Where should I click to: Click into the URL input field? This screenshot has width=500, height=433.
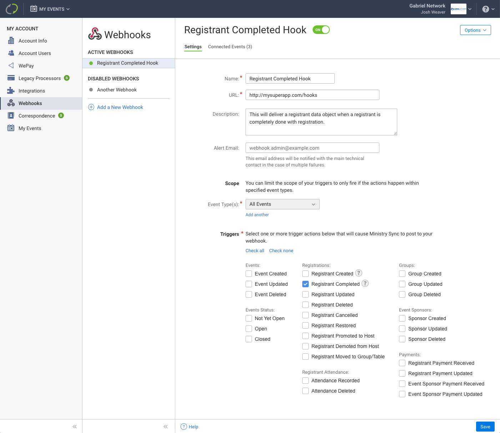(x=312, y=95)
